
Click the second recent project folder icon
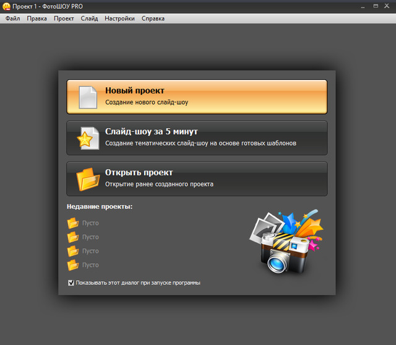click(73, 237)
